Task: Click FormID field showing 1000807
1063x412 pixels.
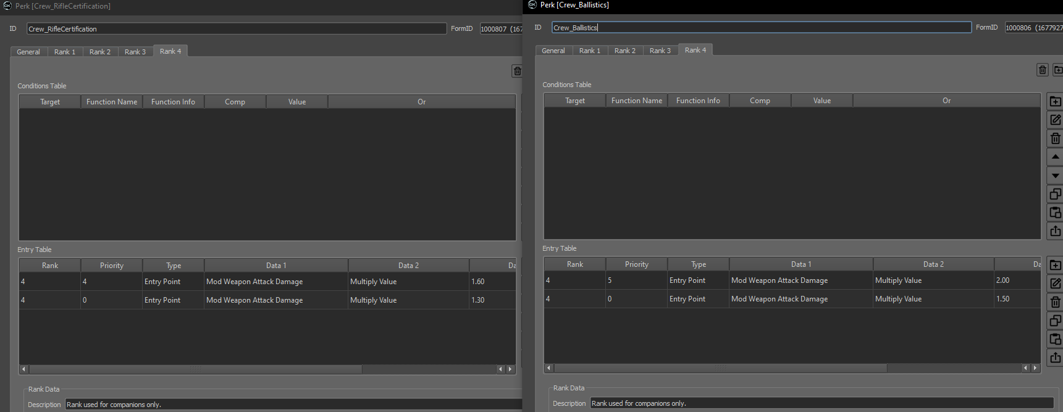Action: [502, 29]
